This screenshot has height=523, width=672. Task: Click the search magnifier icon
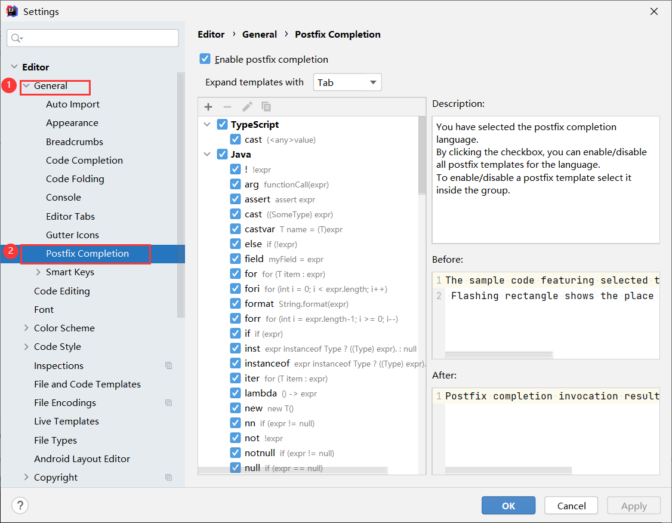point(16,38)
